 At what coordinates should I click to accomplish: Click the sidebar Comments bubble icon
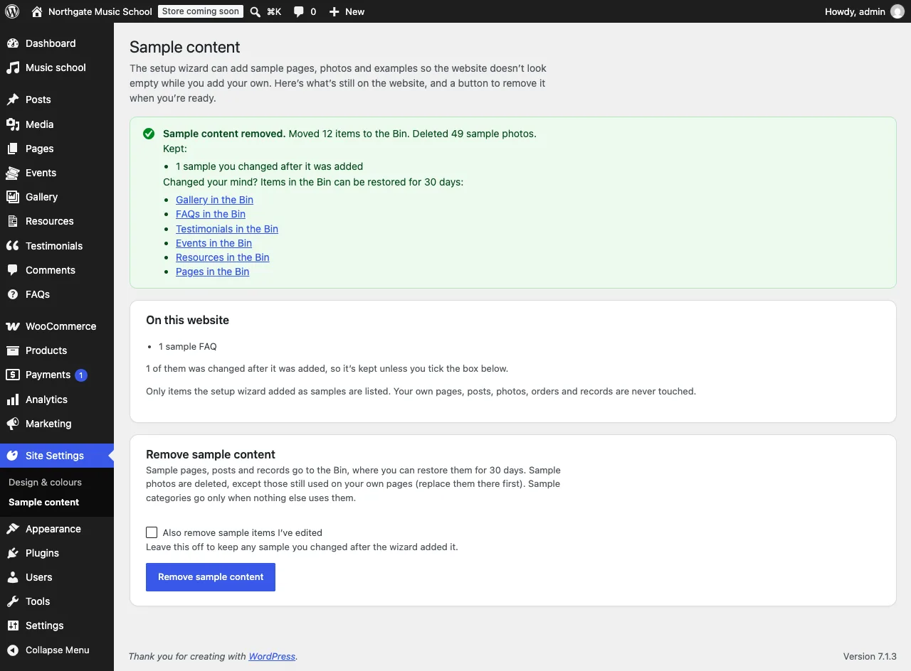(x=13, y=270)
